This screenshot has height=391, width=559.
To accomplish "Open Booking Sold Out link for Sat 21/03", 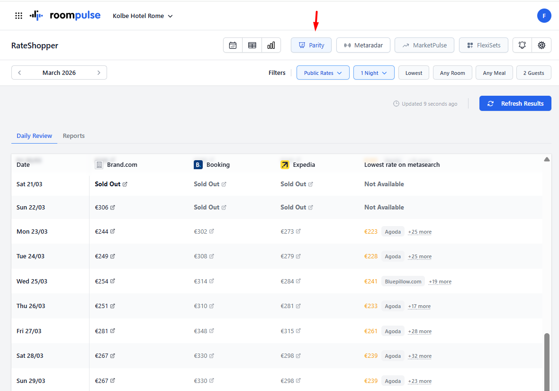I will click(224, 184).
